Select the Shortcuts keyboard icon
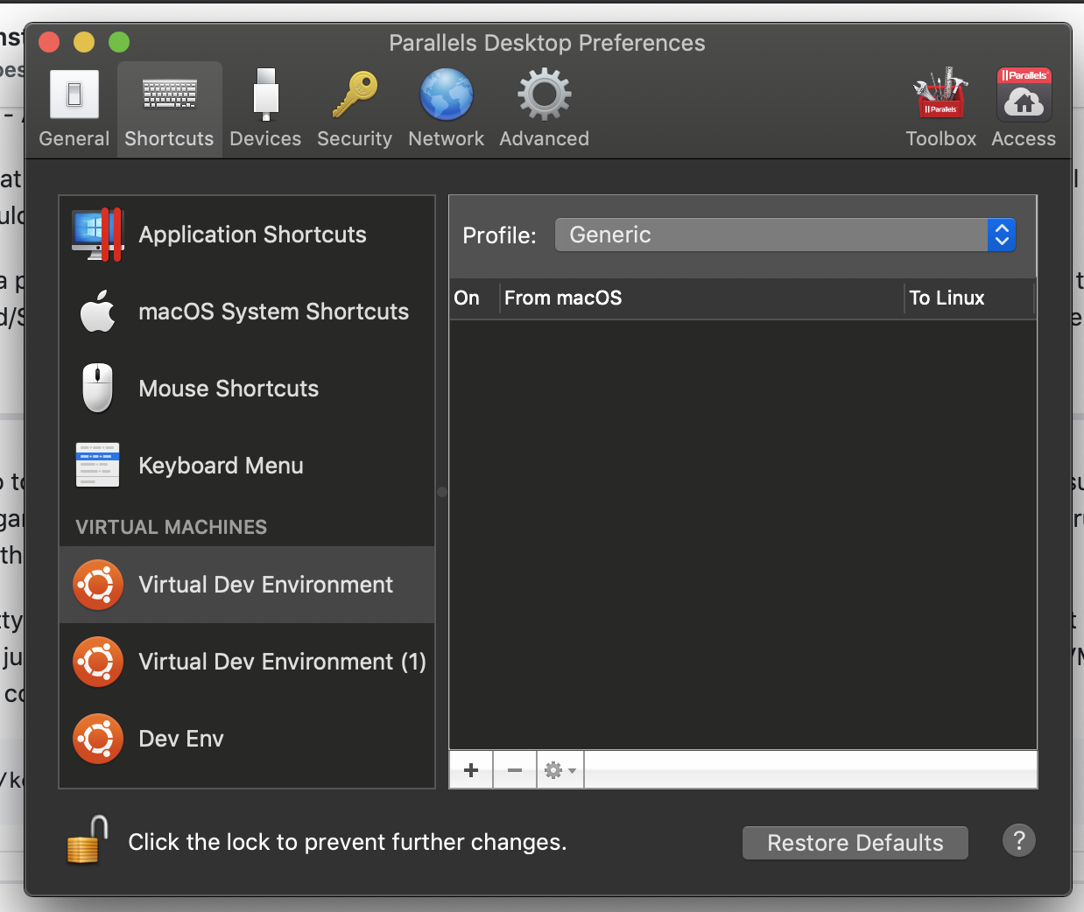 click(169, 95)
